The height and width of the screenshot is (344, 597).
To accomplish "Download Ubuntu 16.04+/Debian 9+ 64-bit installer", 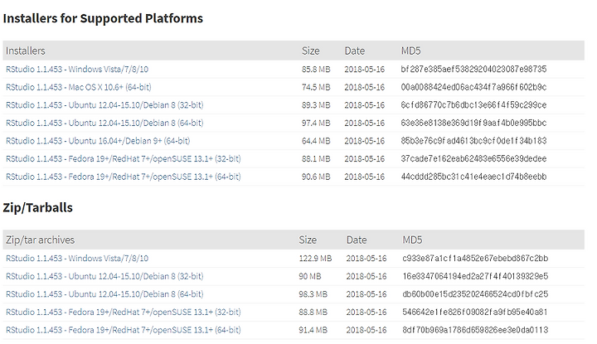I will point(98,141).
